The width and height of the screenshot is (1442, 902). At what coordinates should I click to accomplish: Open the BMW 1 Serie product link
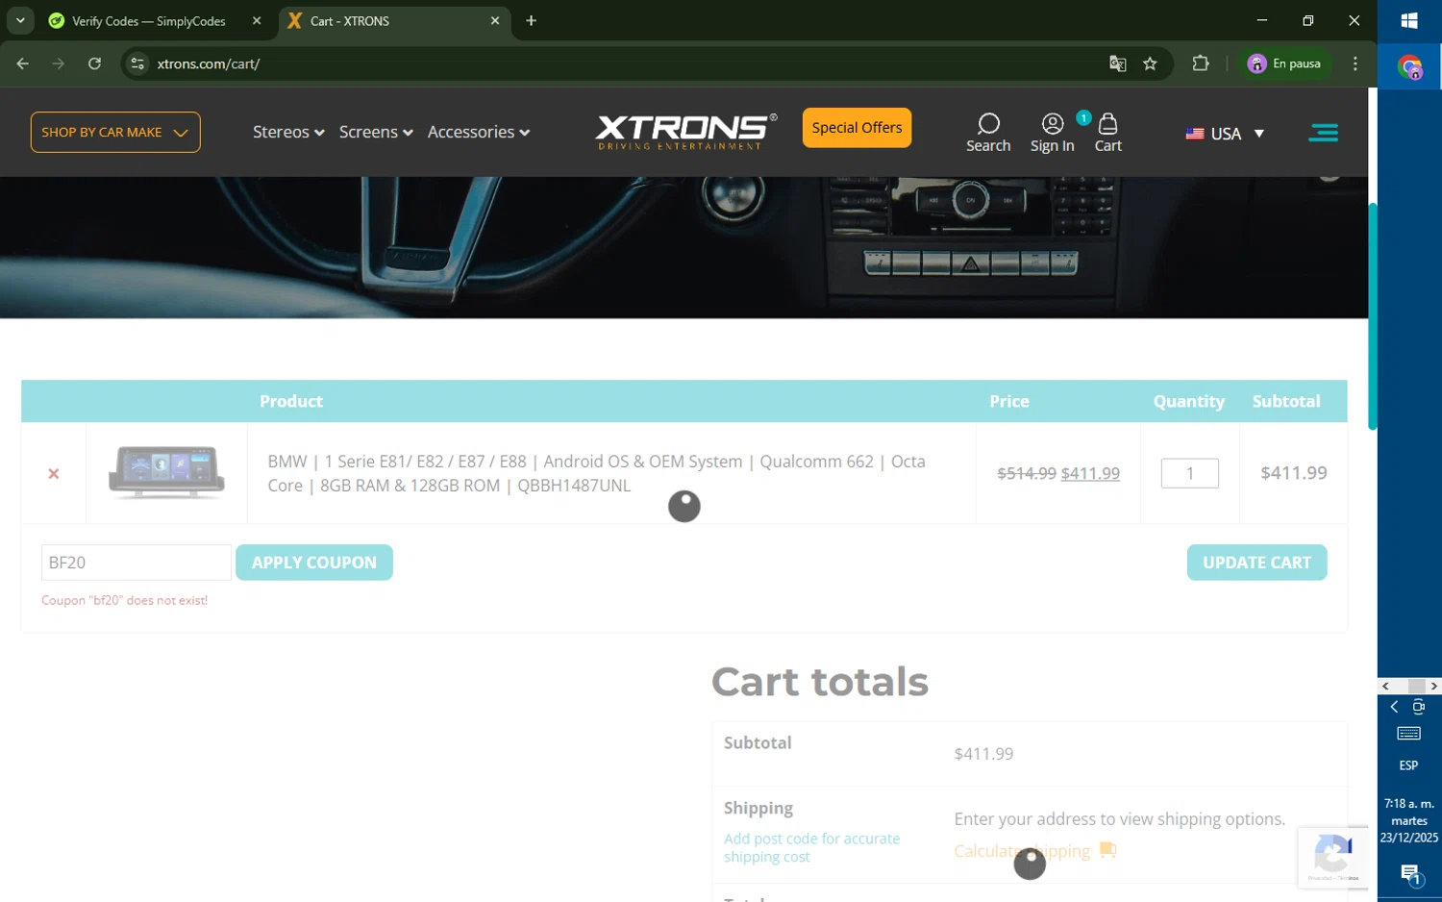(596, 473)
